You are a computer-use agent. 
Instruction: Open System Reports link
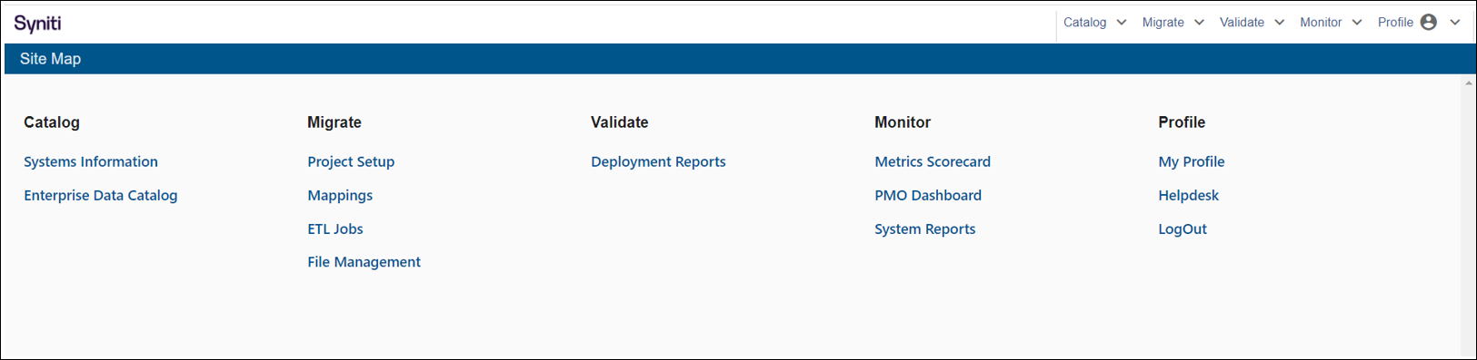point(925,229)
